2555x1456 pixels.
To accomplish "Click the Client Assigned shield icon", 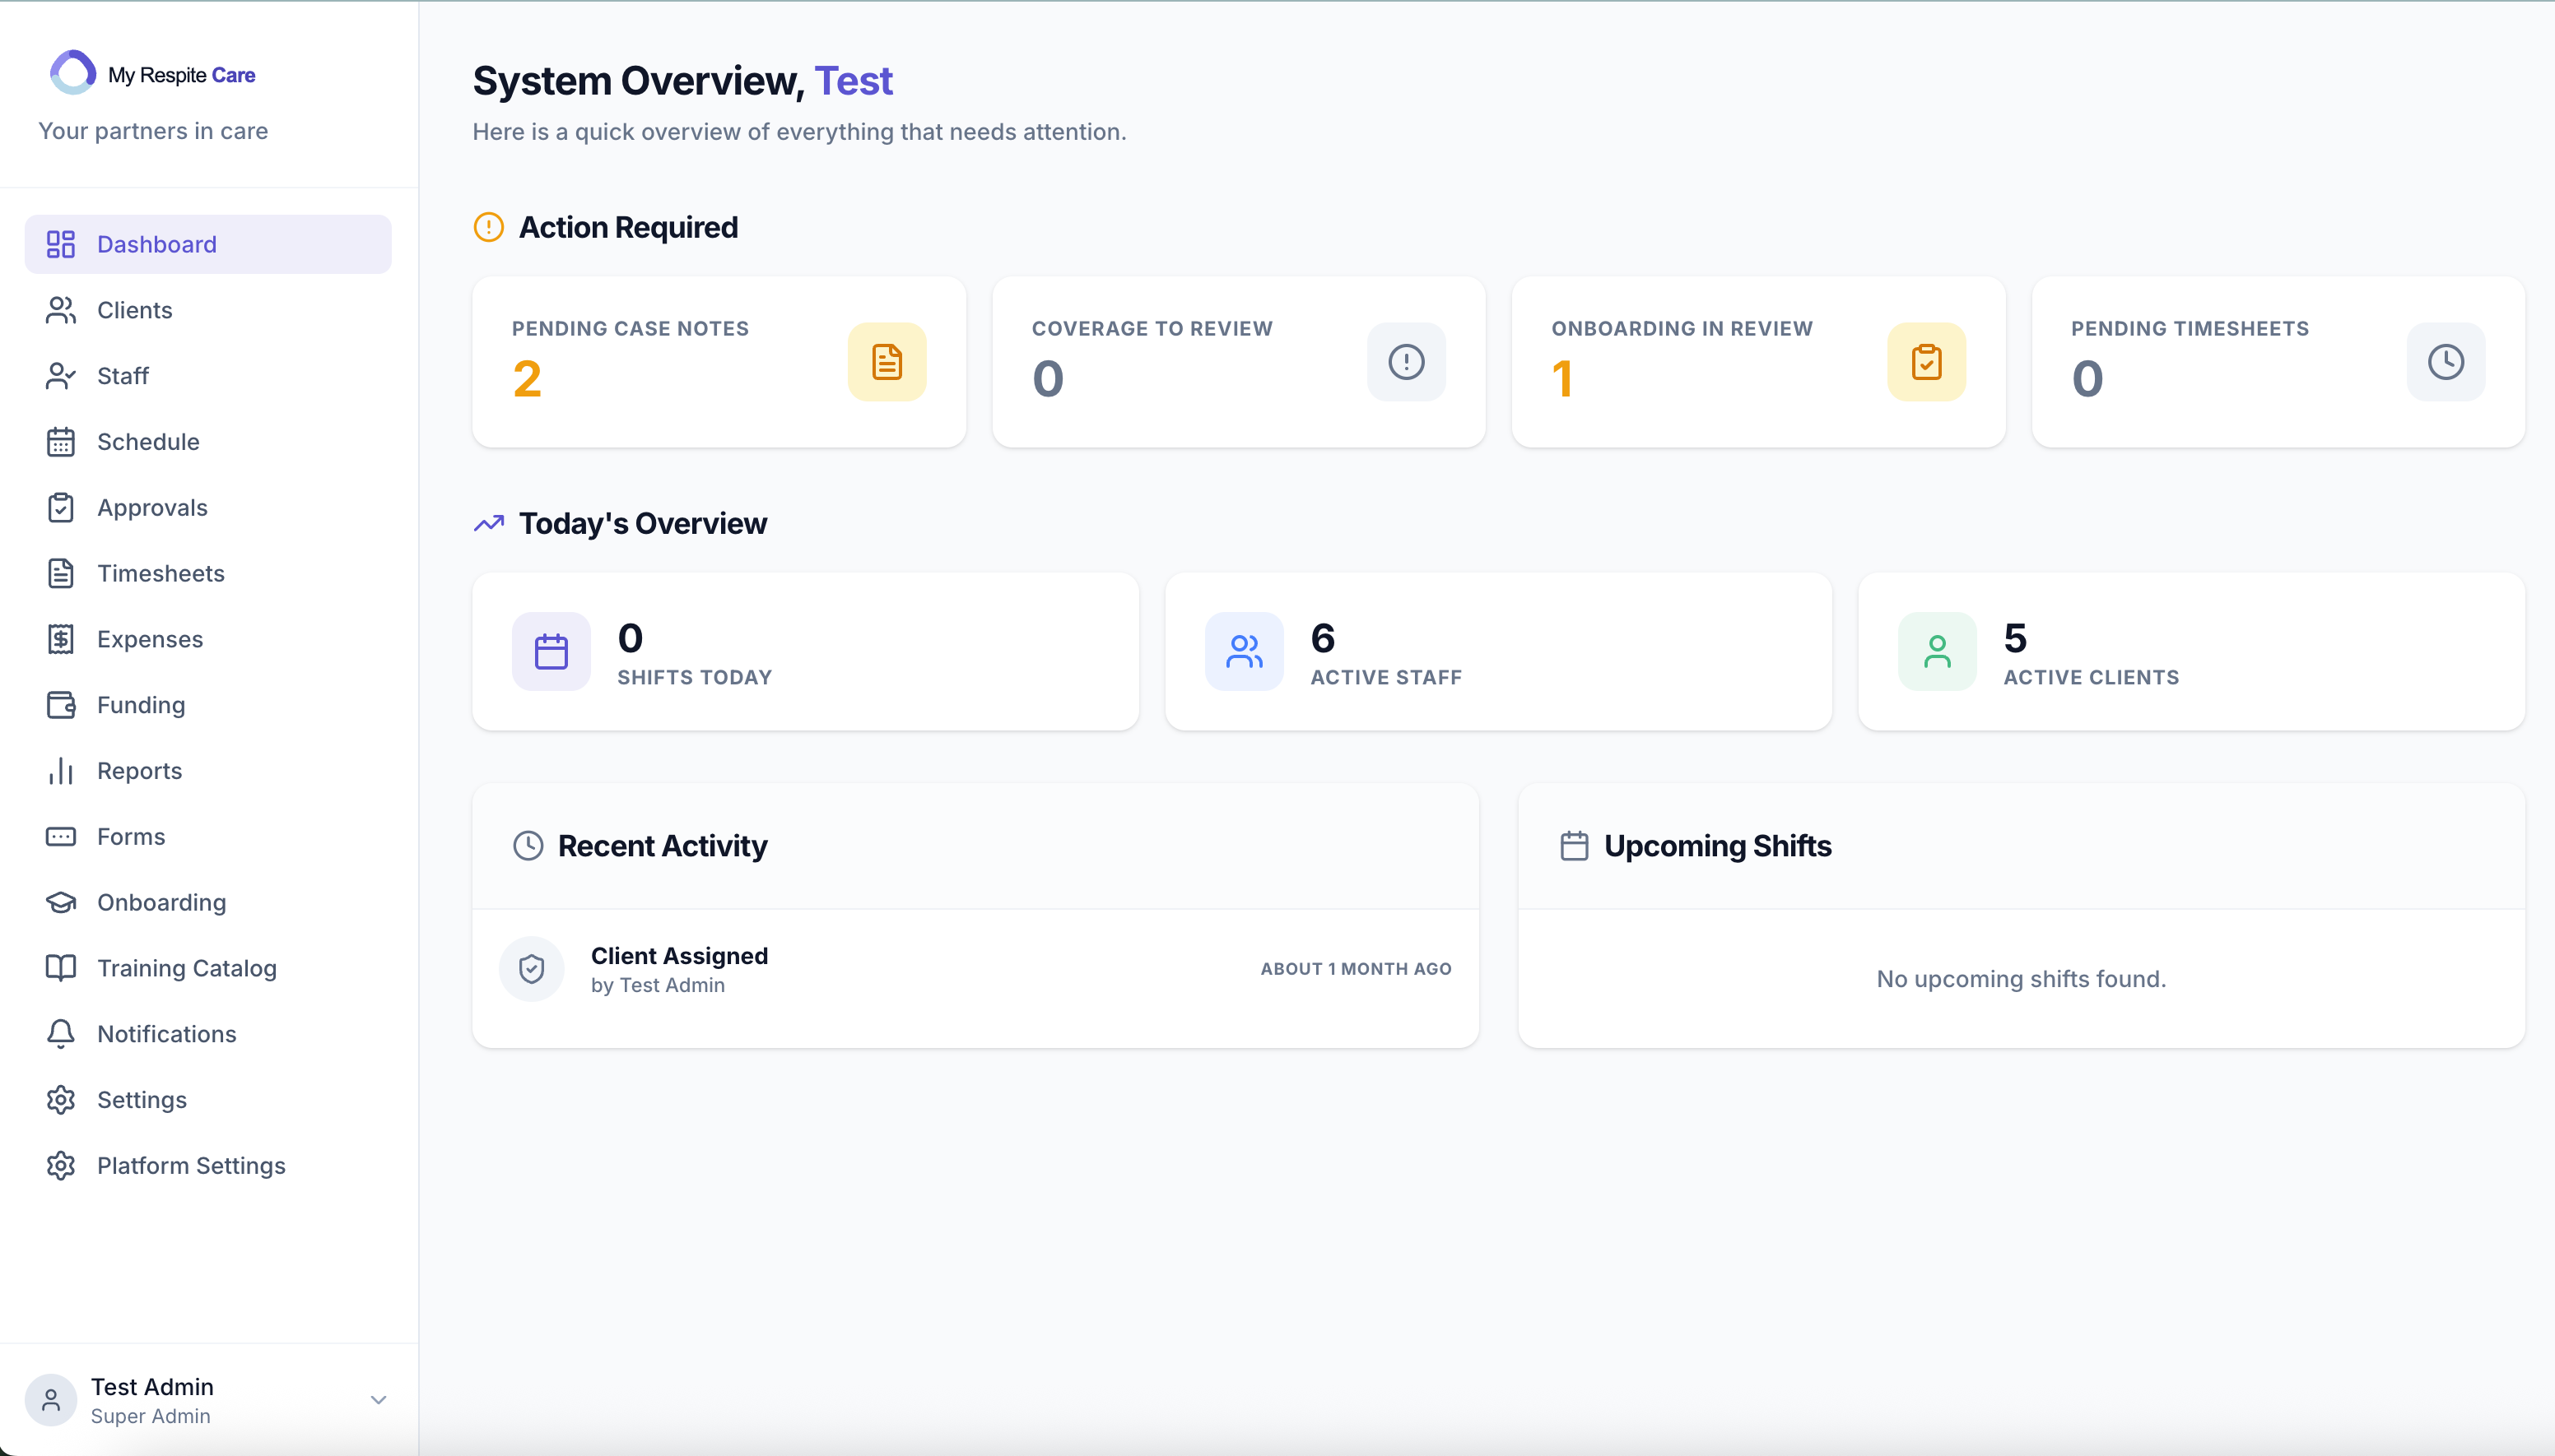I will (x=533, y=969).
